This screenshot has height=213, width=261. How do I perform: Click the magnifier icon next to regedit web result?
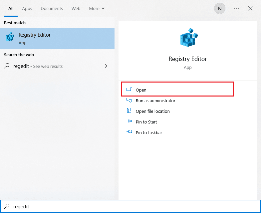tap(7, 66)
